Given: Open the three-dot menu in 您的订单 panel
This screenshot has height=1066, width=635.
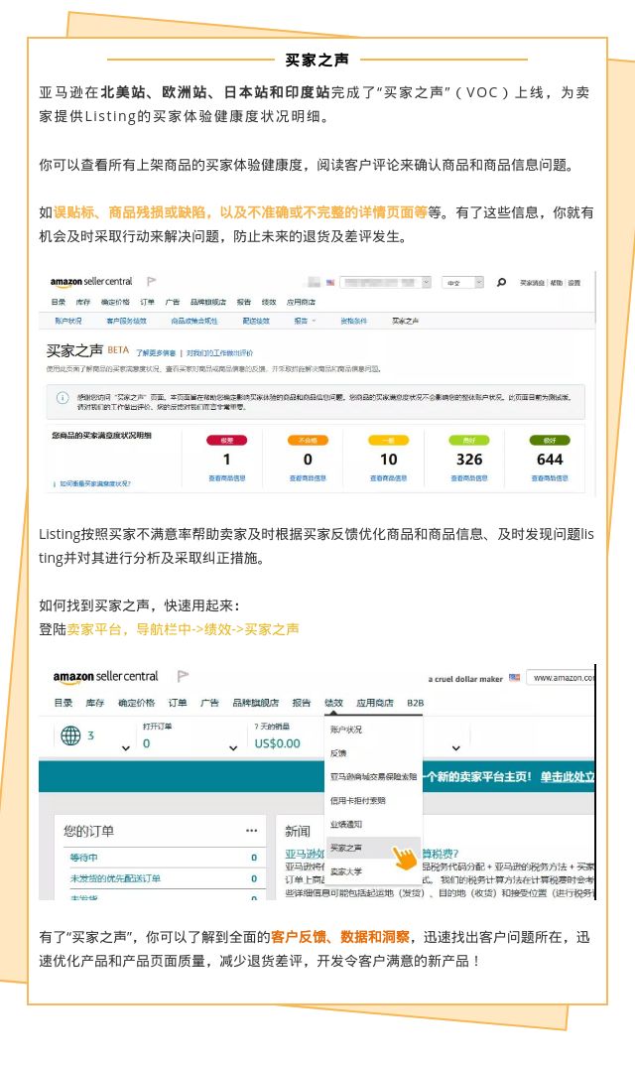Looking at the screenshot, I should [252, 831].
